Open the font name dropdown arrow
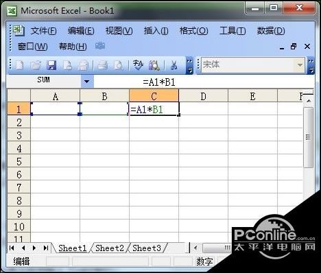 300,65
